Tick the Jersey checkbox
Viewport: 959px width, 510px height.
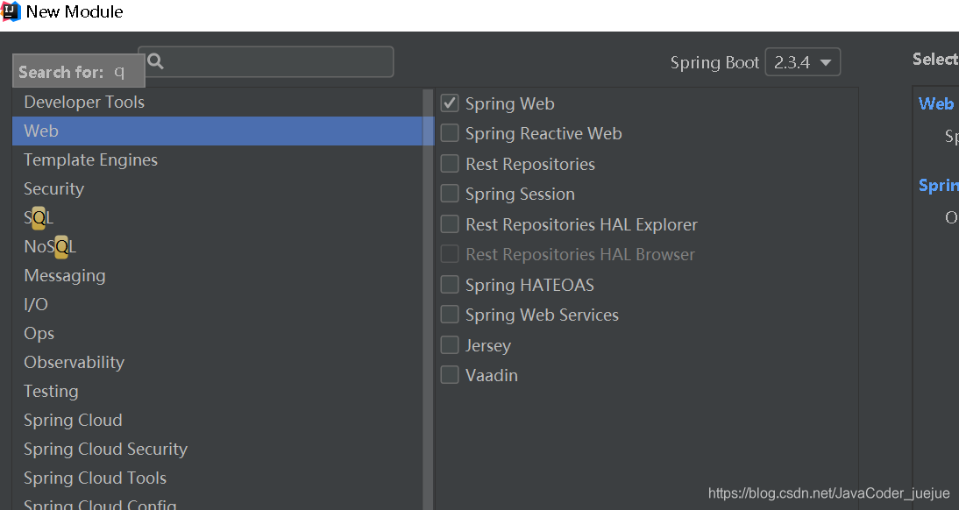click(x=450, y=345)
